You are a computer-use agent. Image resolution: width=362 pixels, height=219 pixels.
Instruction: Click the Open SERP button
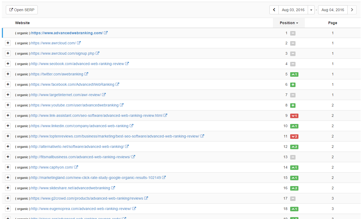[x=22, y=10]
